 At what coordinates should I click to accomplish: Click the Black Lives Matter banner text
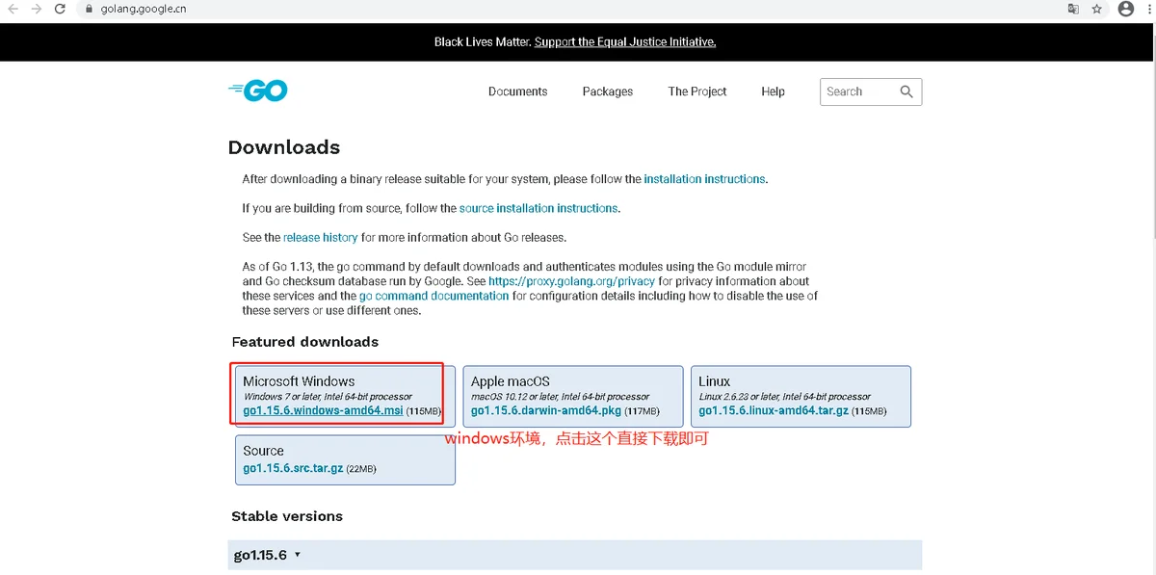(x=482, y=41)
